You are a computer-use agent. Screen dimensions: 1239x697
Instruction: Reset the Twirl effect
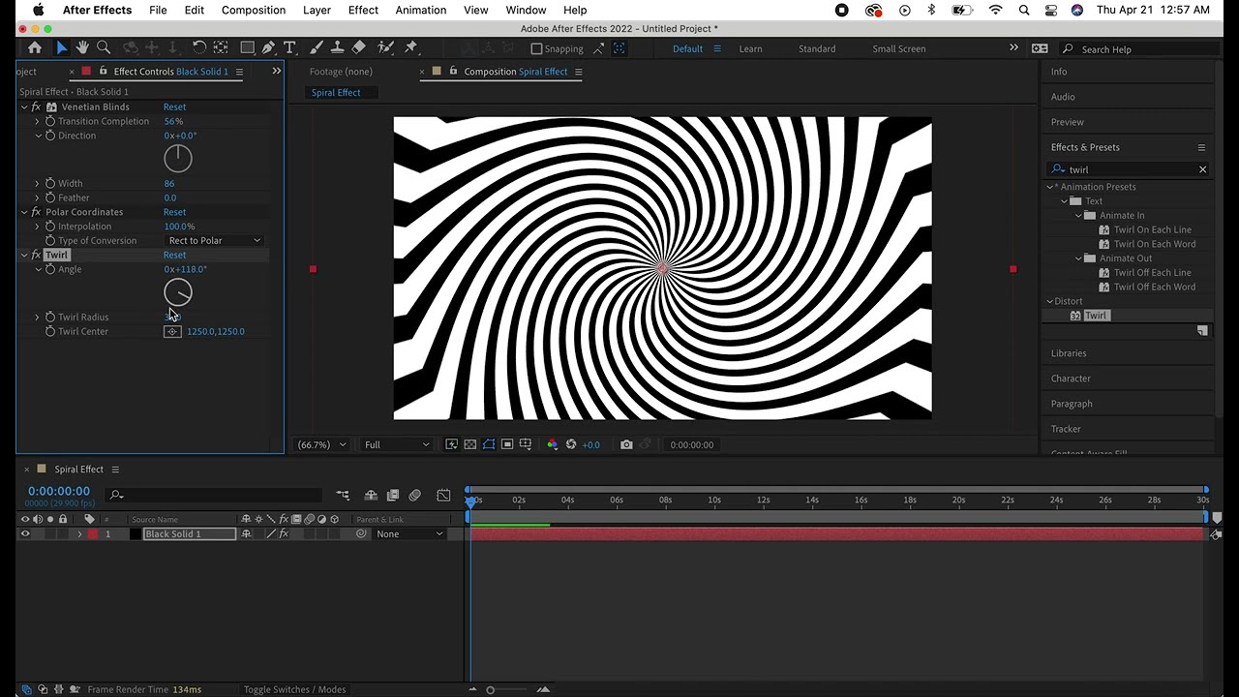(x=174, y=255)
